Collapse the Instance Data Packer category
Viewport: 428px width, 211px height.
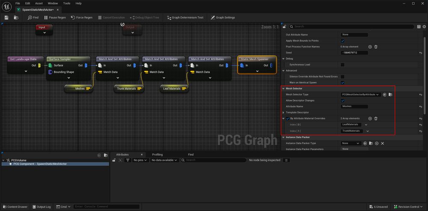[283, 137]
